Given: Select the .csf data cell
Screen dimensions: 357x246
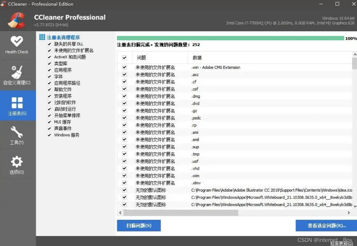Looking at the screenshot, I should pos(195,89).
